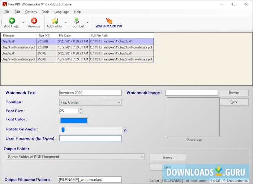Focus the User Password (for Open) field

[90, 138]
